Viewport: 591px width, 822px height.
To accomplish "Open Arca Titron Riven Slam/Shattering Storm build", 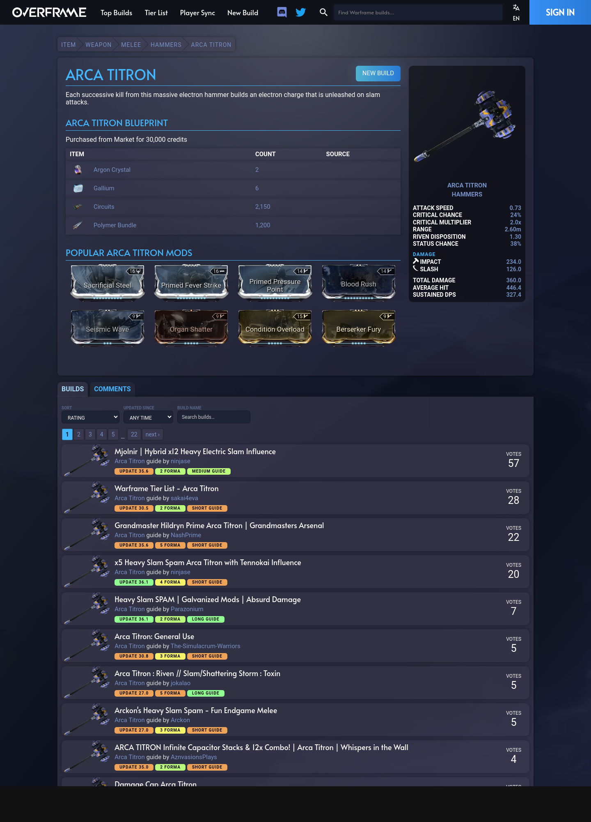I will tap(197, 673).
